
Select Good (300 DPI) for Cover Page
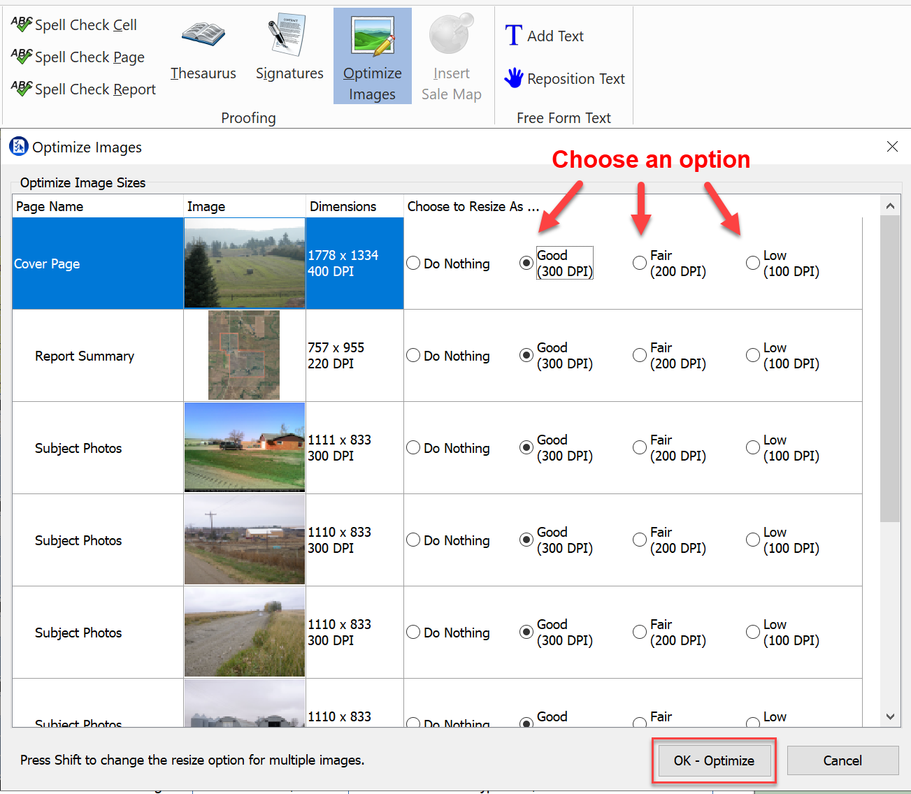(526, 264)
